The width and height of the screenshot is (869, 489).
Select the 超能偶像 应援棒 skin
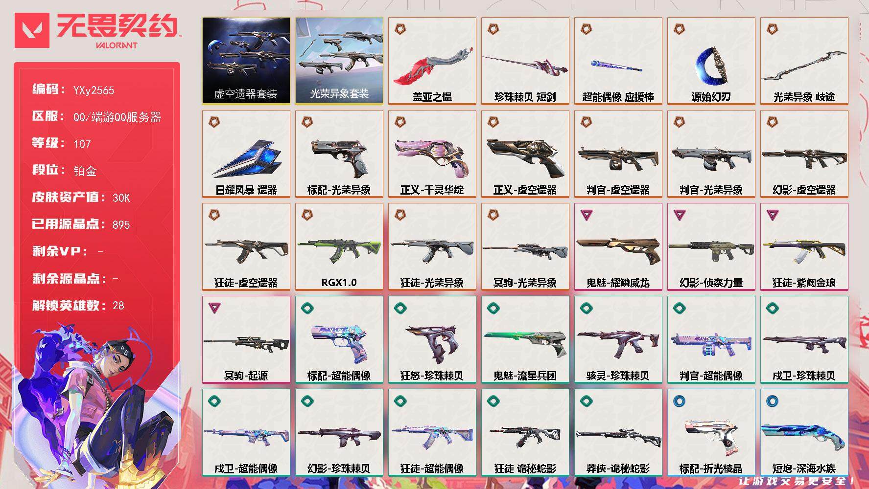tap(618, 61)
